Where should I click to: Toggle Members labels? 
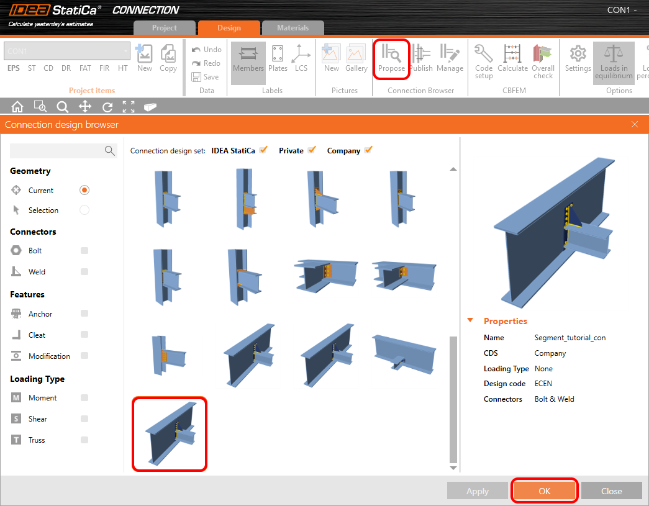[248, 62]
